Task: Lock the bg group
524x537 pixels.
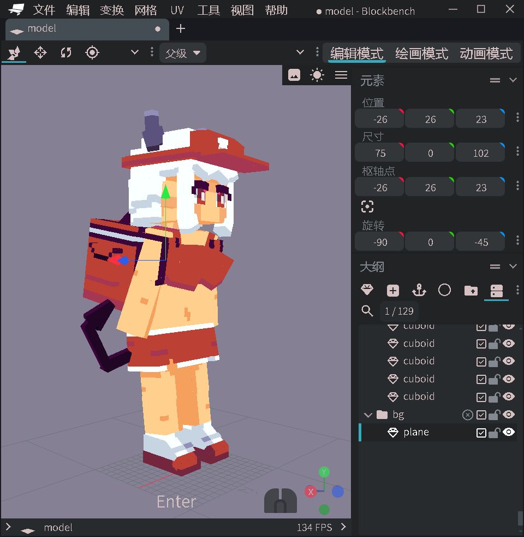Action: point(495,415)
